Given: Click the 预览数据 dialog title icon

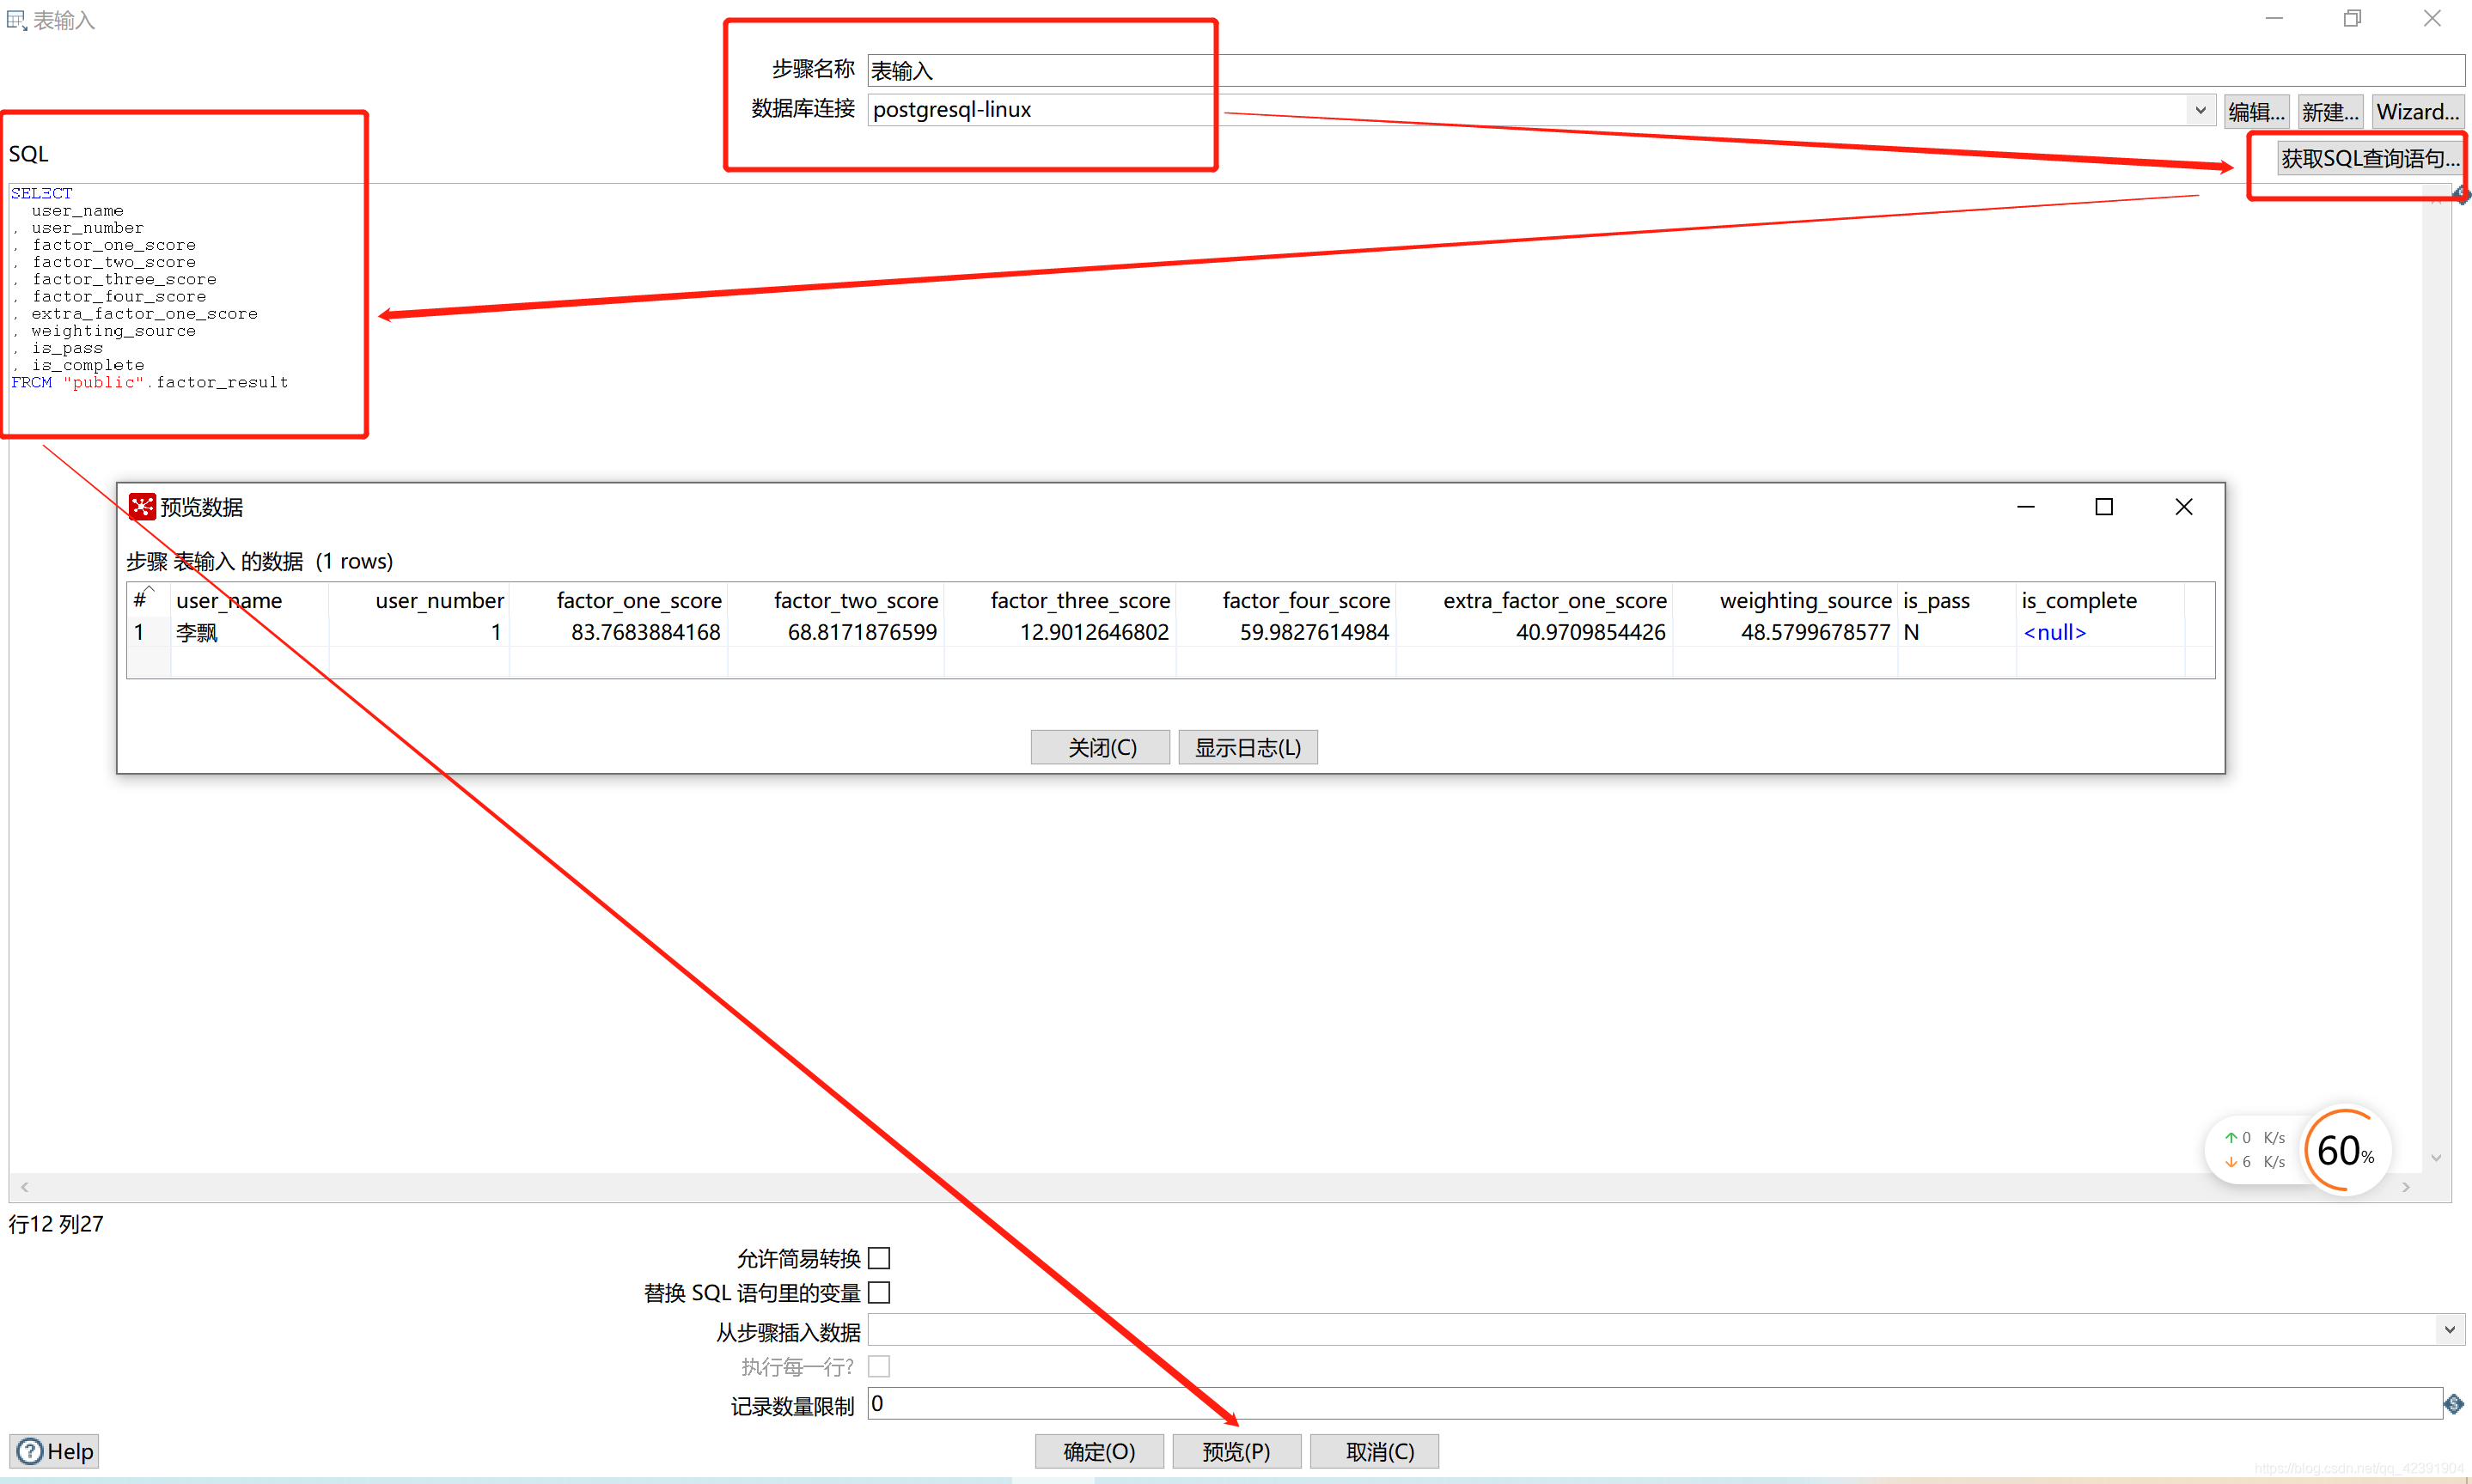Looking at the screenshot, I should click(142, 507).
